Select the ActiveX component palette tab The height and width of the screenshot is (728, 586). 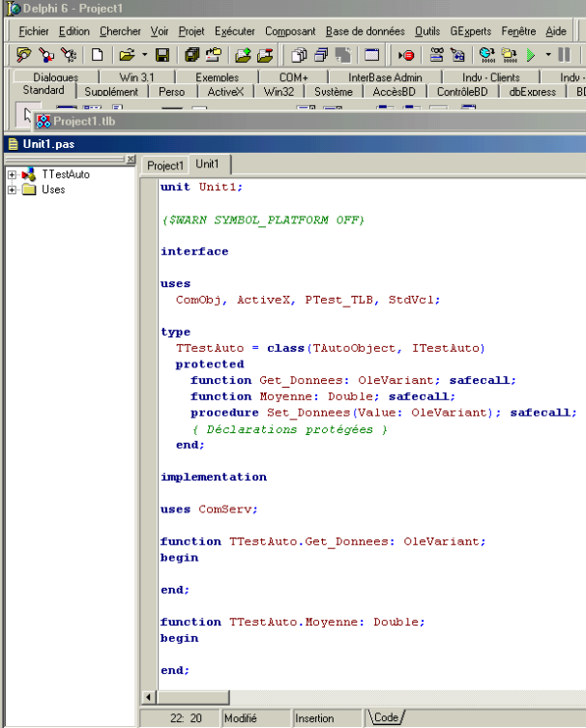click(226, 92)
